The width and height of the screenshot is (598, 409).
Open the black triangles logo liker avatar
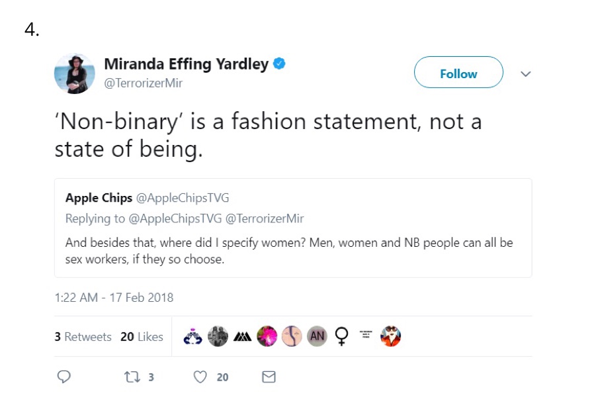[x=242, y=336]
